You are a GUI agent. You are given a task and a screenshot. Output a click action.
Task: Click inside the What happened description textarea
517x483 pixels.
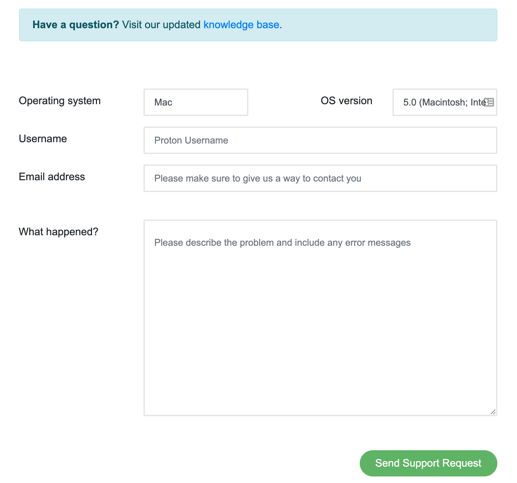tap(320, 318)
